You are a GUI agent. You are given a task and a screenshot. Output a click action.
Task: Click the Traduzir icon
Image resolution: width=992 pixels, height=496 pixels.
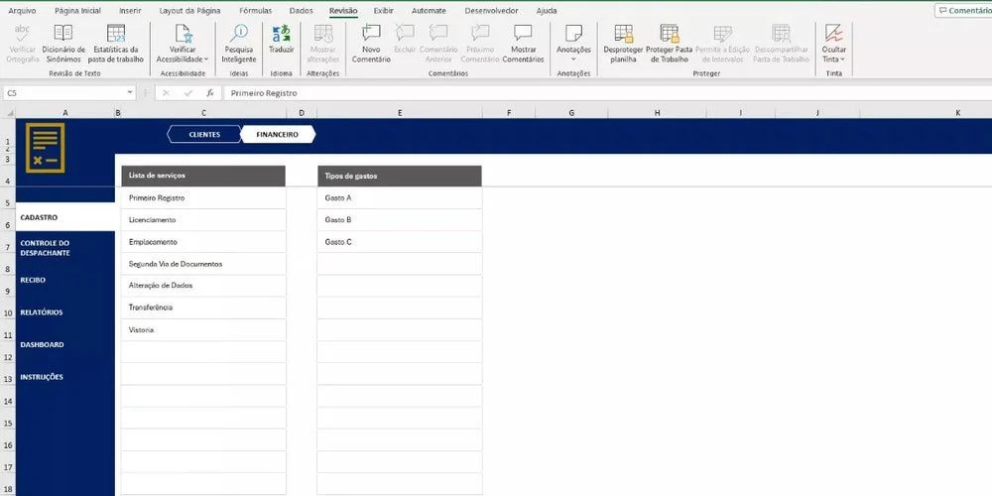pos(281,33)
